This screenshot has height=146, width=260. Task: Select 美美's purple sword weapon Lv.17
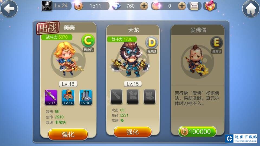tap(51, 97)
